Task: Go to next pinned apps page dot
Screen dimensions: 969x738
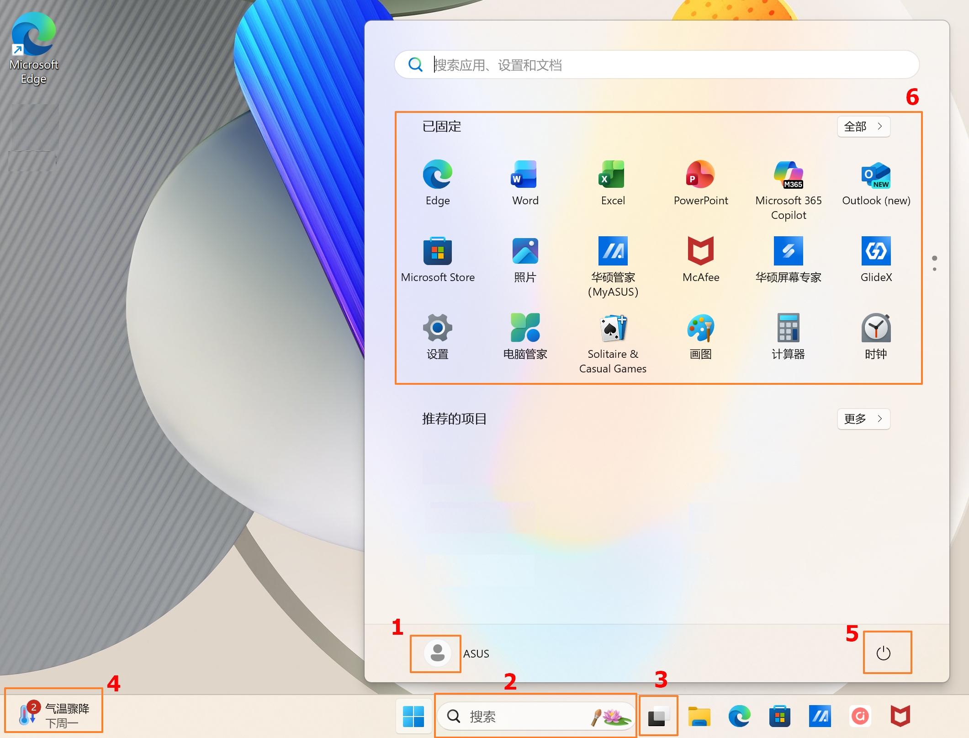Action: [934, 269]
